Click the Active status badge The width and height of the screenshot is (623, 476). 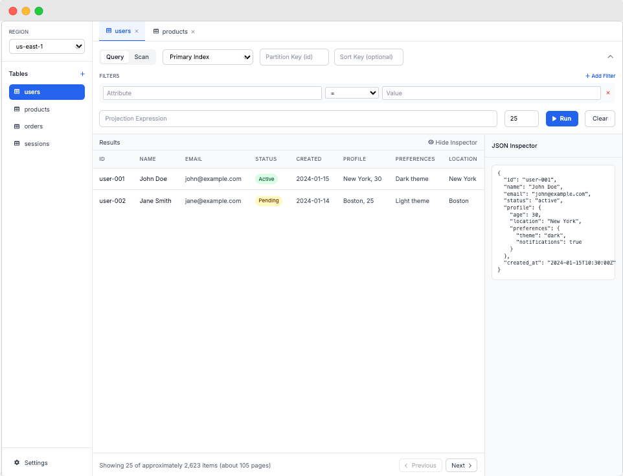pos(266,179)
